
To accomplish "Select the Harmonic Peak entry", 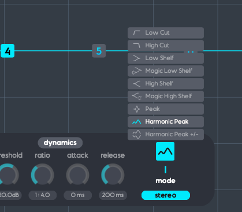I will [x=166, y=122].
